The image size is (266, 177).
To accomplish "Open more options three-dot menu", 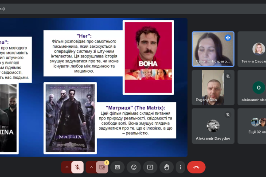I will point(180,167).
